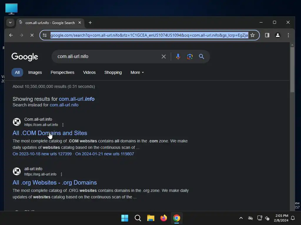Switch to Videos results
Screen dimensions: 301x225
pyautogui.click(x=89, y=72)
